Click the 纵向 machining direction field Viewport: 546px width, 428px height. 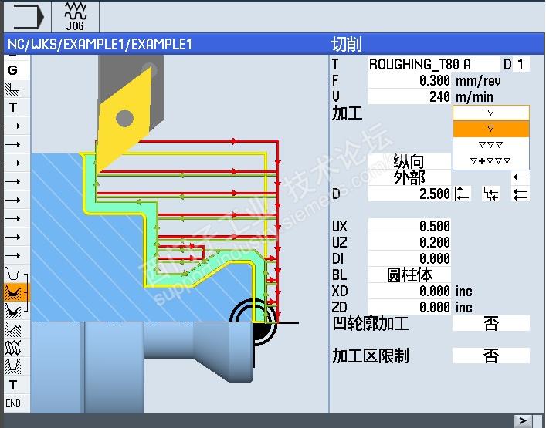(x=409, y=161)
